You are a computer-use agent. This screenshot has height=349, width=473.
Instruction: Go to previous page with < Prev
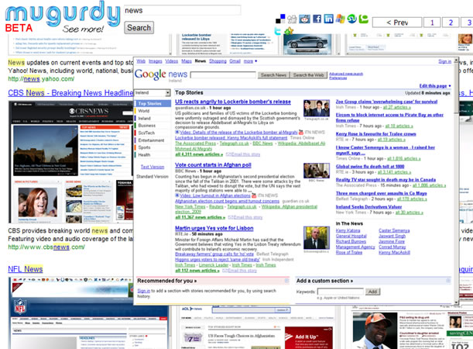397,22
